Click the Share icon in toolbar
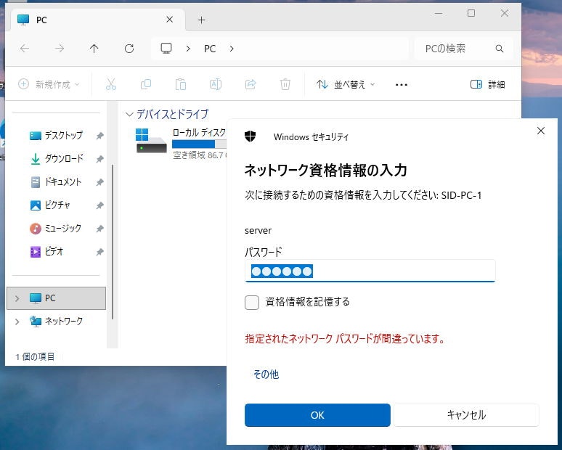Viewport: 562px width, 450px height. coord(251,84)
